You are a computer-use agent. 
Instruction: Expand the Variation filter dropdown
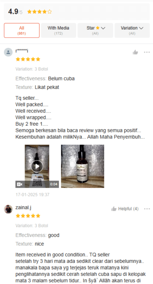point(132,30)
